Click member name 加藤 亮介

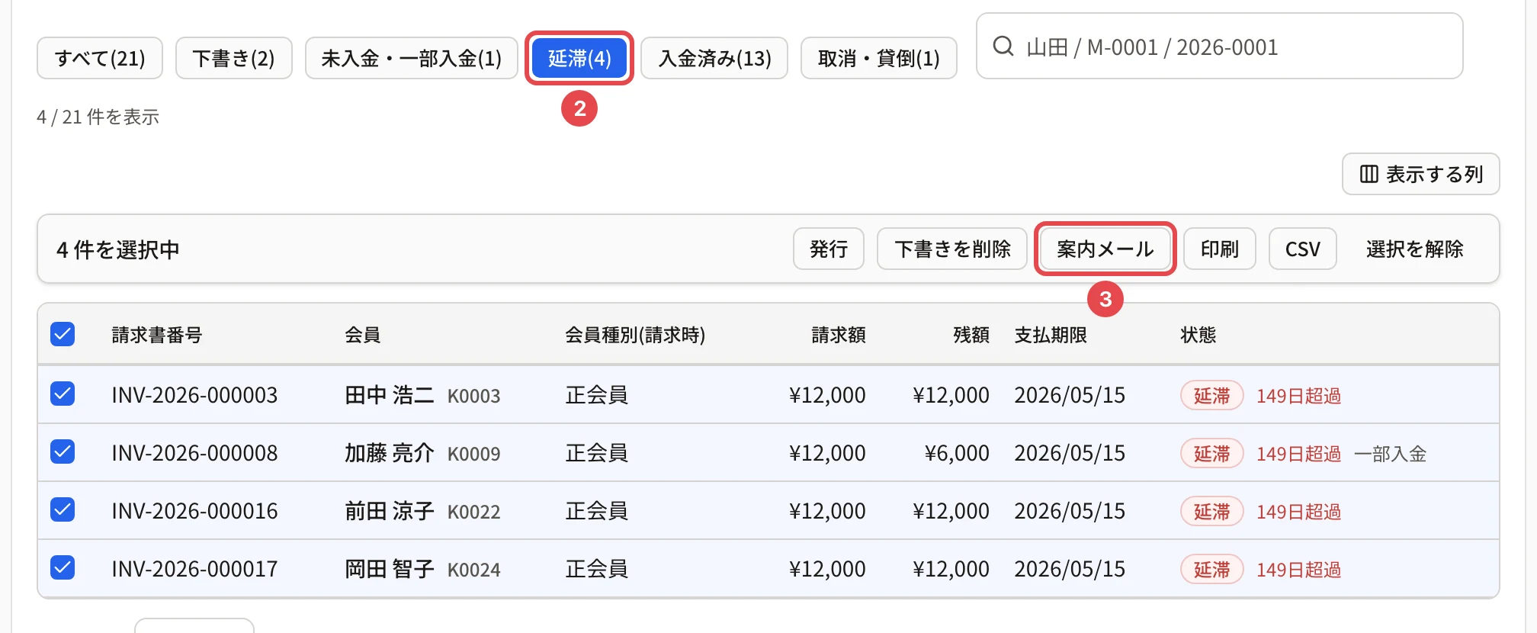point(390,453)
